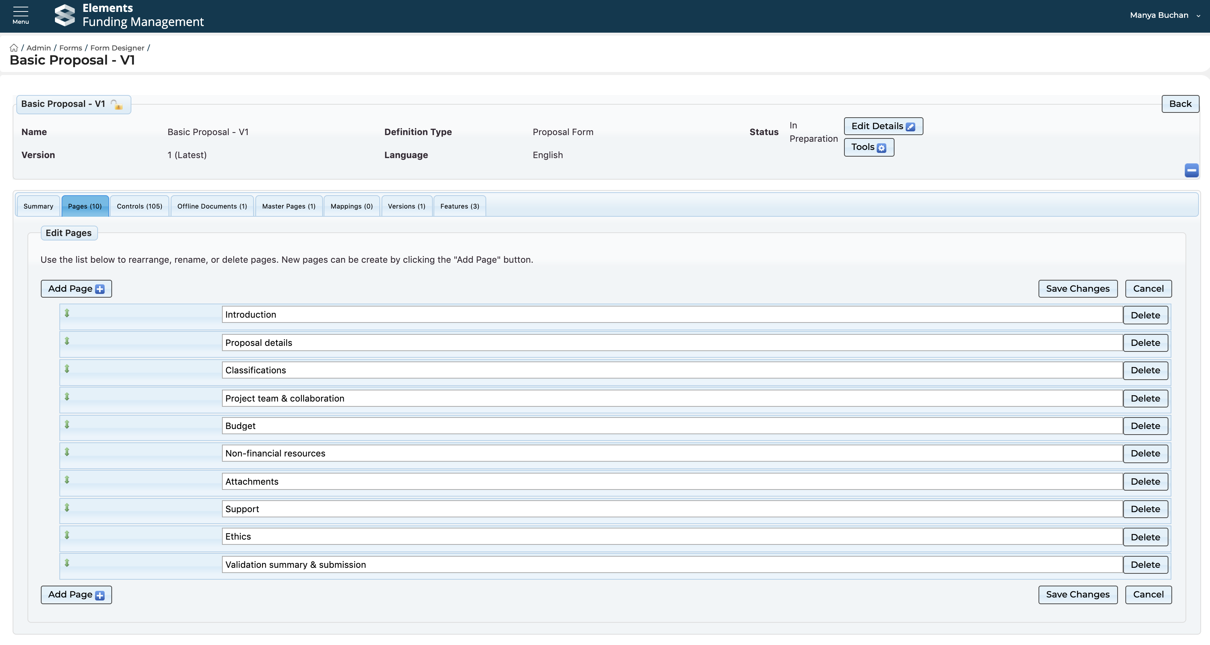1210x645 pixels.
Task: Switch to the Controls (105) tab
Action: [x=140, y=206]
